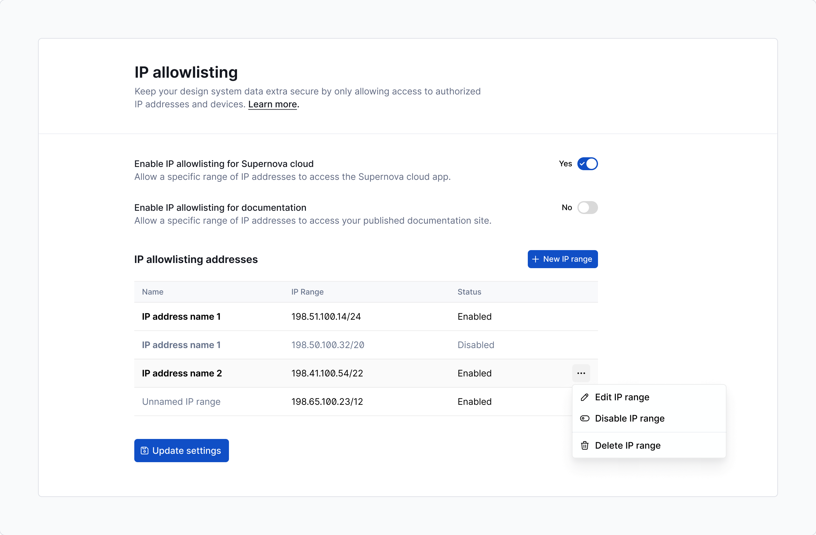Viewport: 816px width, 535px height.
Task: Click the IP range 198.51.100.14/24
Action: (x=326, y=316)
